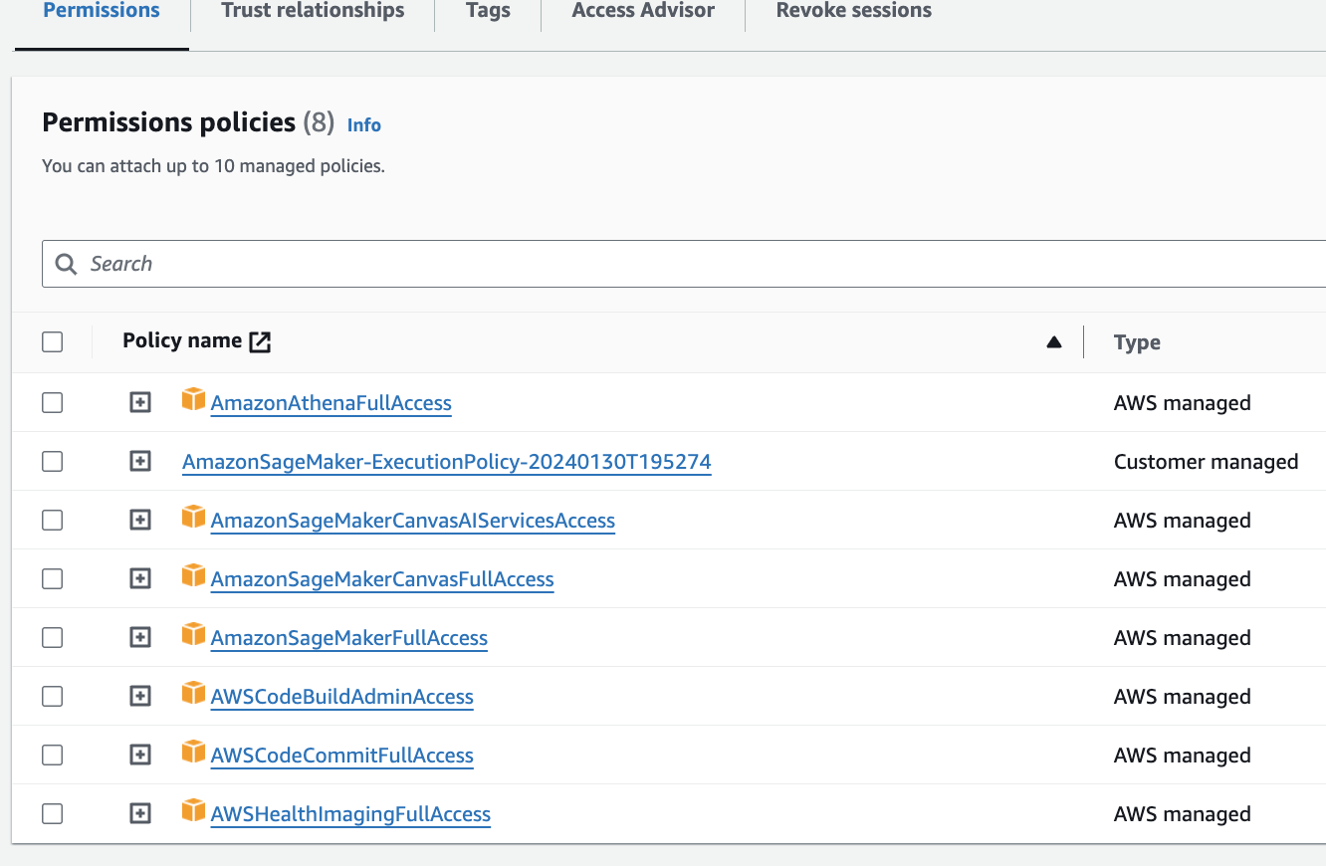Open the AmazonSageMakerCanvasAIServicesAccess policy link
The height and width of the screenshot is (866, 1326).
413,521
